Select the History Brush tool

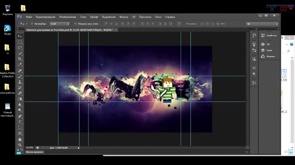coord(20,88)
